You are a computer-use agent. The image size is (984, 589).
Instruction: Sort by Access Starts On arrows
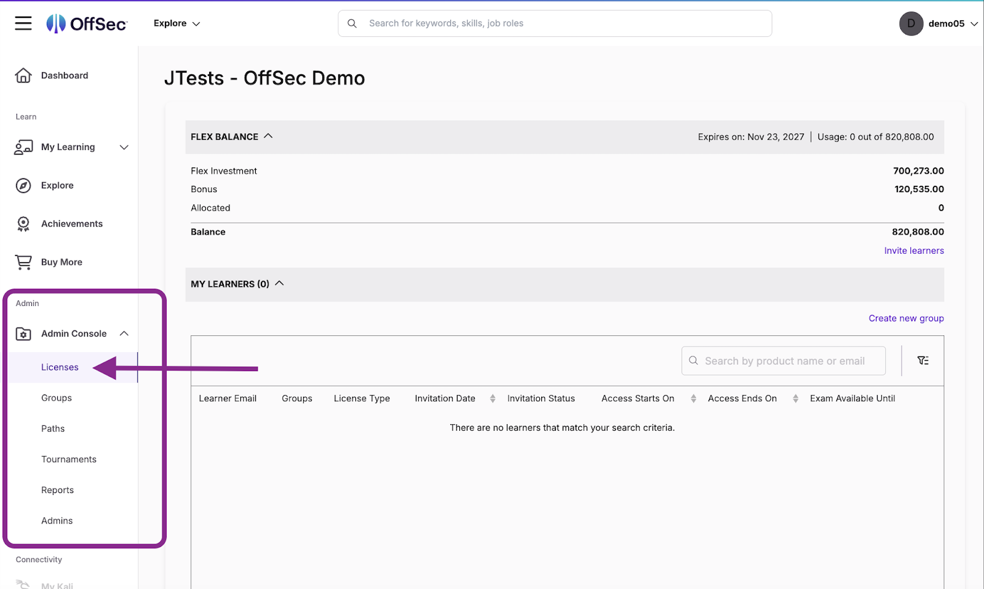[x=693, y=399]
